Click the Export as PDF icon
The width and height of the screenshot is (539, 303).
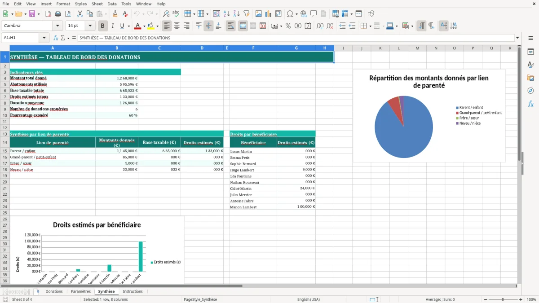tap(48, 14)
